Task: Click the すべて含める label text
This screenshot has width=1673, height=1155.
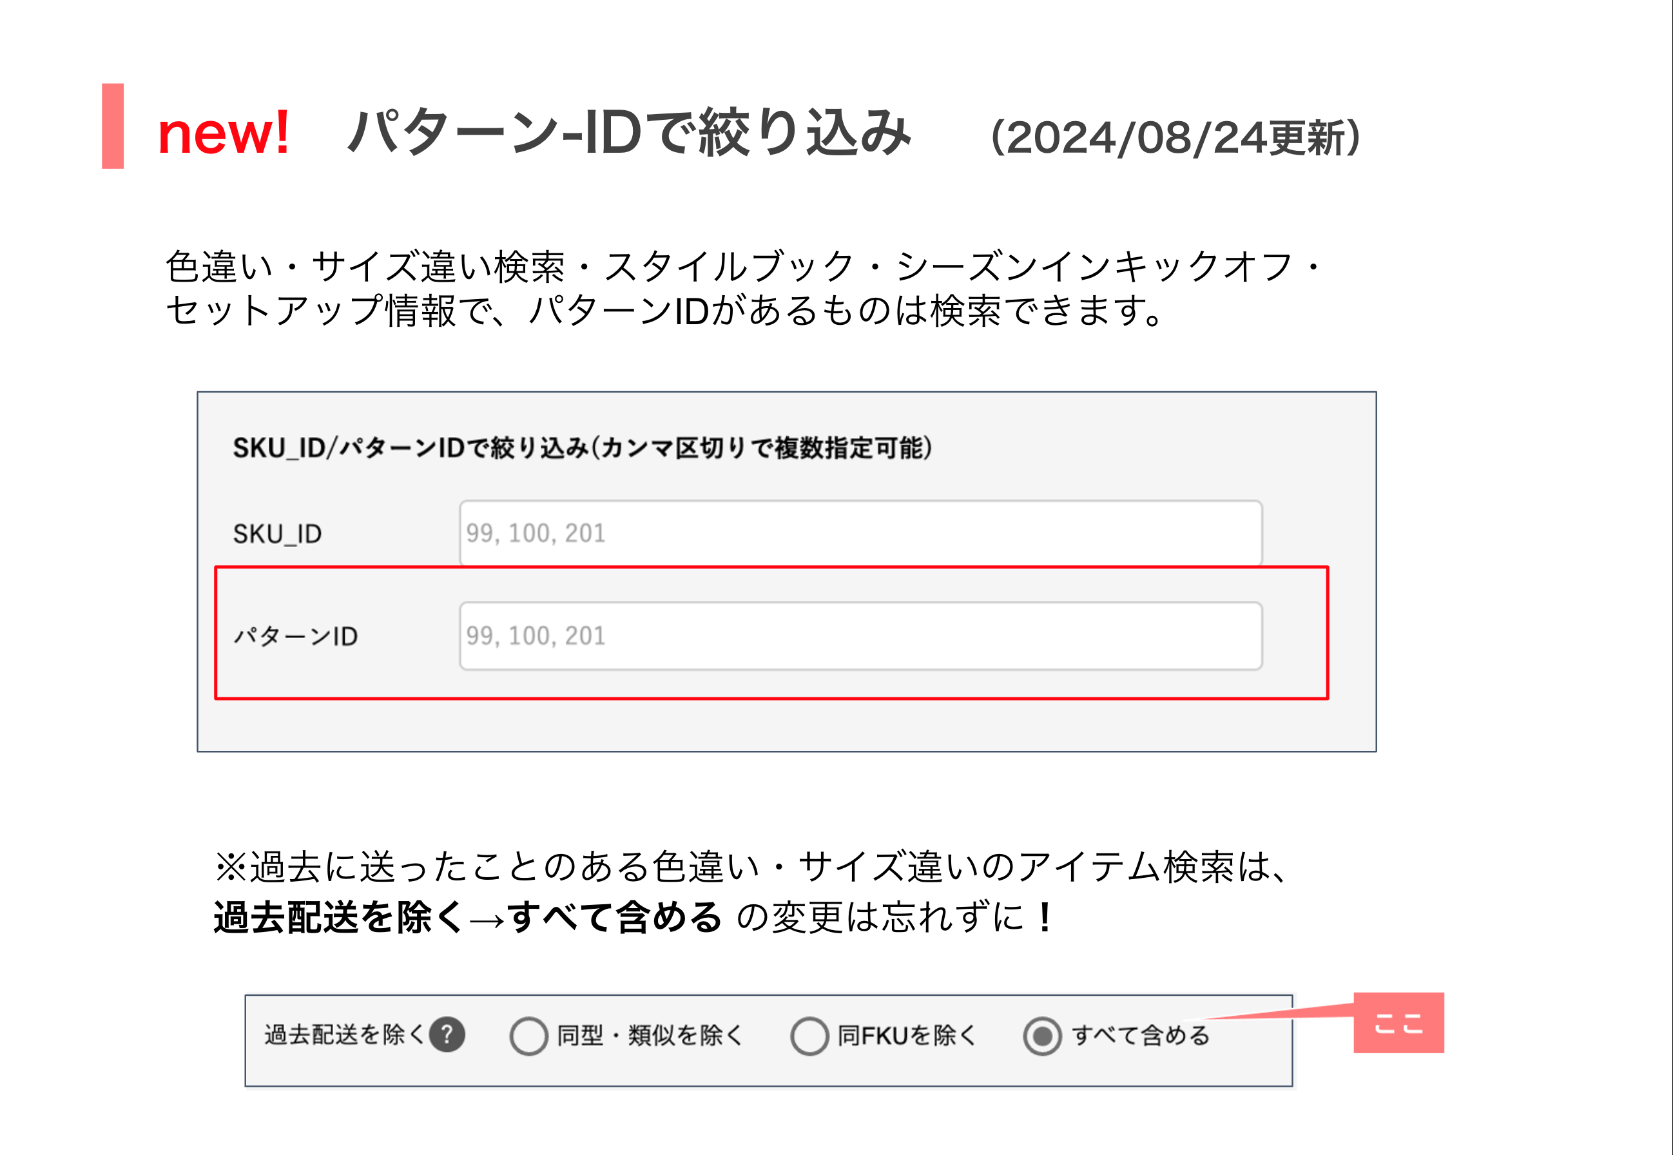Action: pos(1141,1035)
